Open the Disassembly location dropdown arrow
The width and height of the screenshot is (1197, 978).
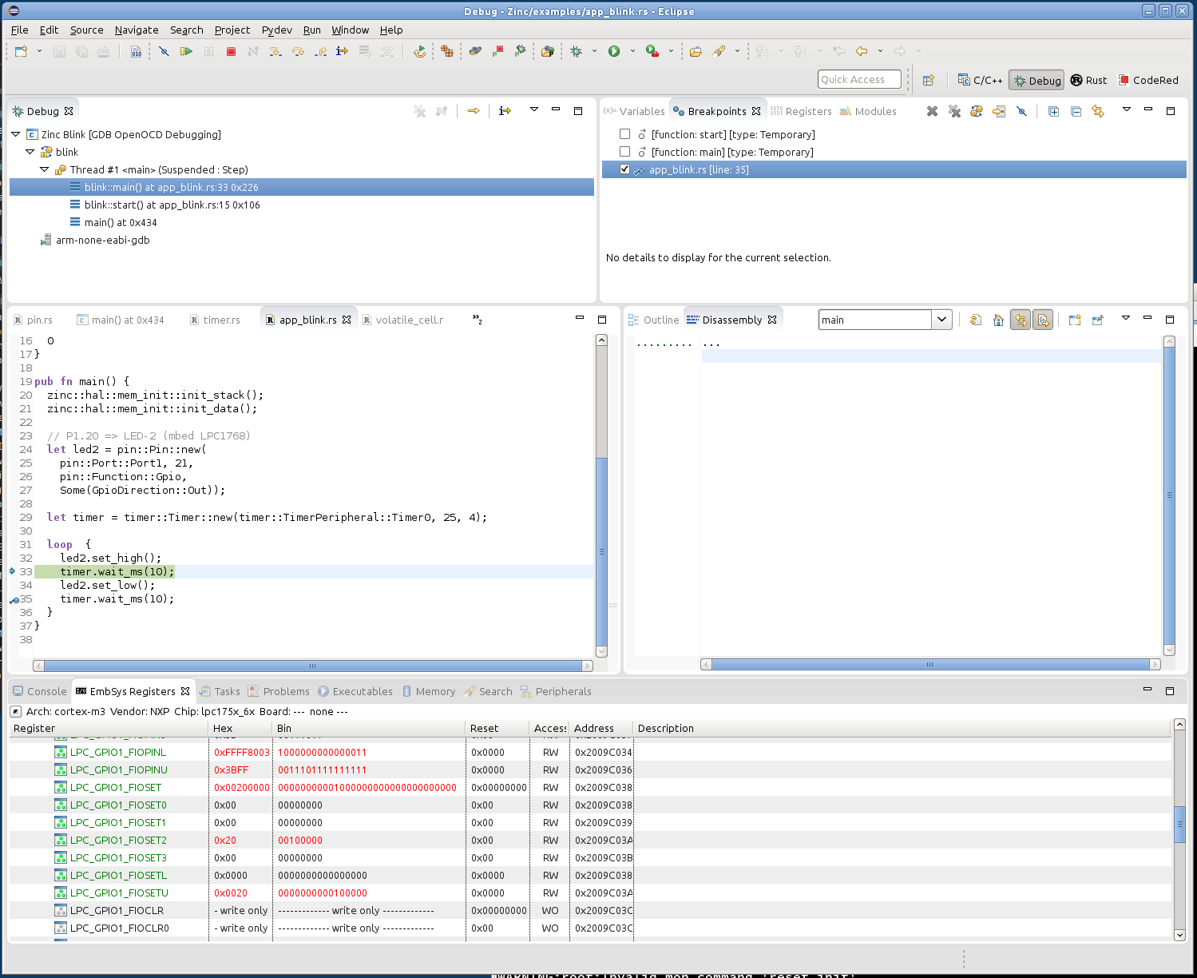[941, 320]
